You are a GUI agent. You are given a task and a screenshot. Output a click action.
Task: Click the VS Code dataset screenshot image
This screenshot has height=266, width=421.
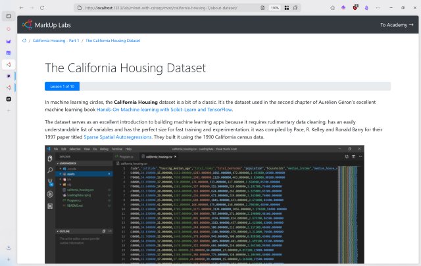tap(205, 204)
